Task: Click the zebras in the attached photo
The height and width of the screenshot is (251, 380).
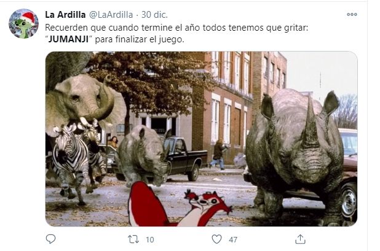Action: click(x=79, y=161)
